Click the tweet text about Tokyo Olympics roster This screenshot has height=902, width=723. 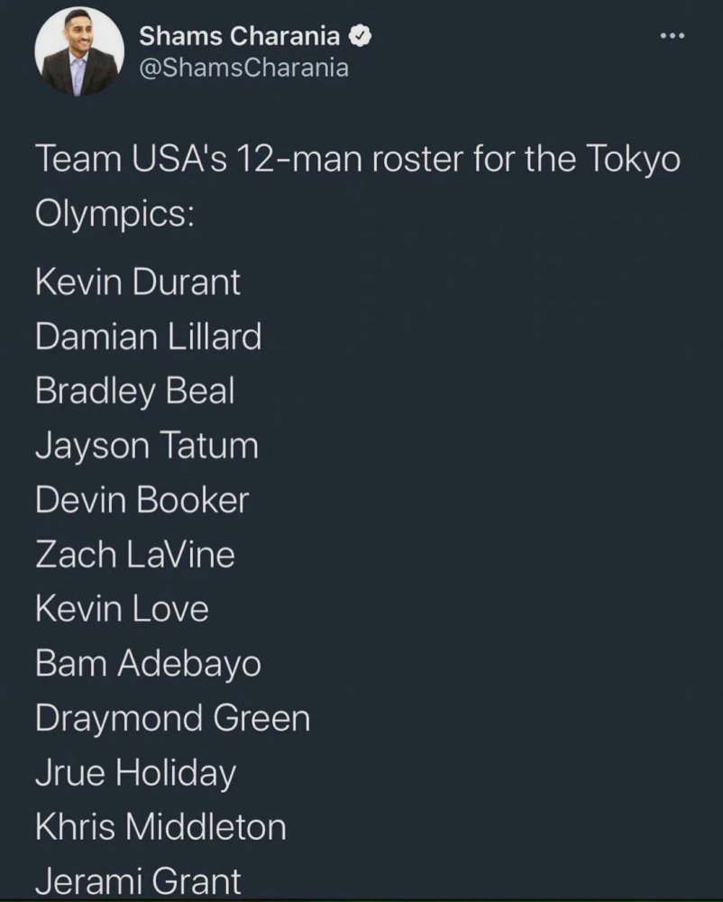[x=358, y=185]
